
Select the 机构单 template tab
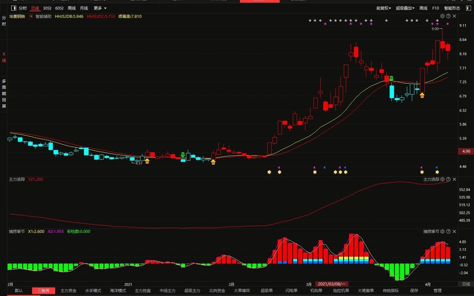pos(316,291)
